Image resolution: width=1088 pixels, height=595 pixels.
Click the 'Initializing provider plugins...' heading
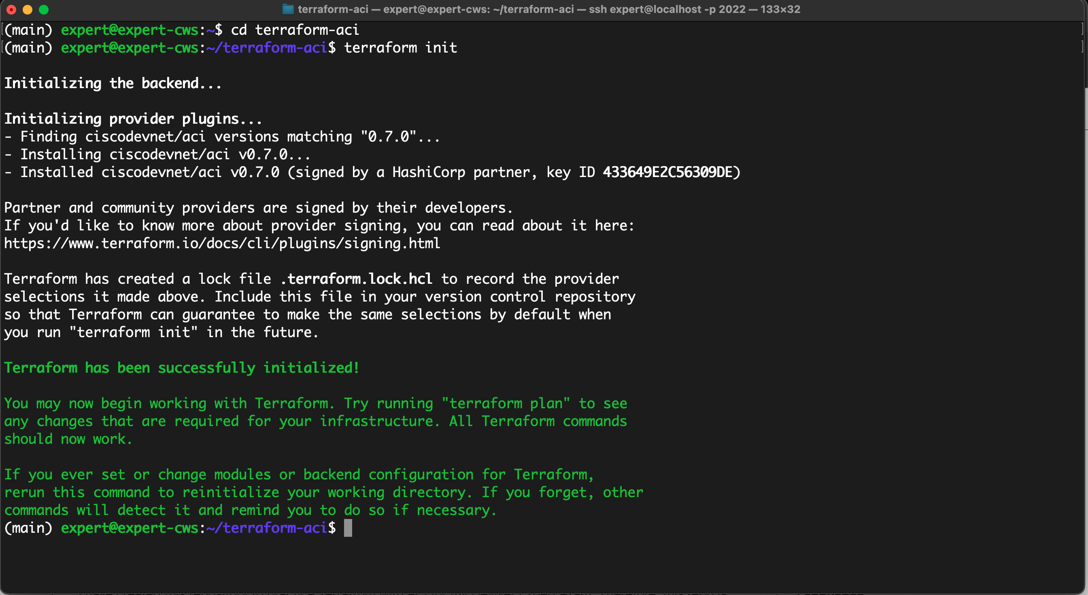coord(133,119)
